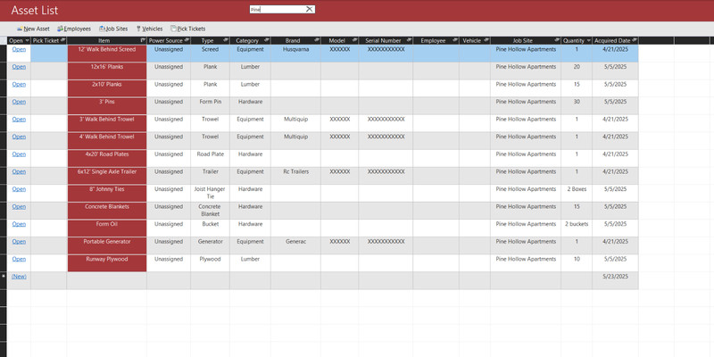This screenshot has width=714, height=357.
Task: Click the Employees people icon
Action: click(x=60, y=29)
